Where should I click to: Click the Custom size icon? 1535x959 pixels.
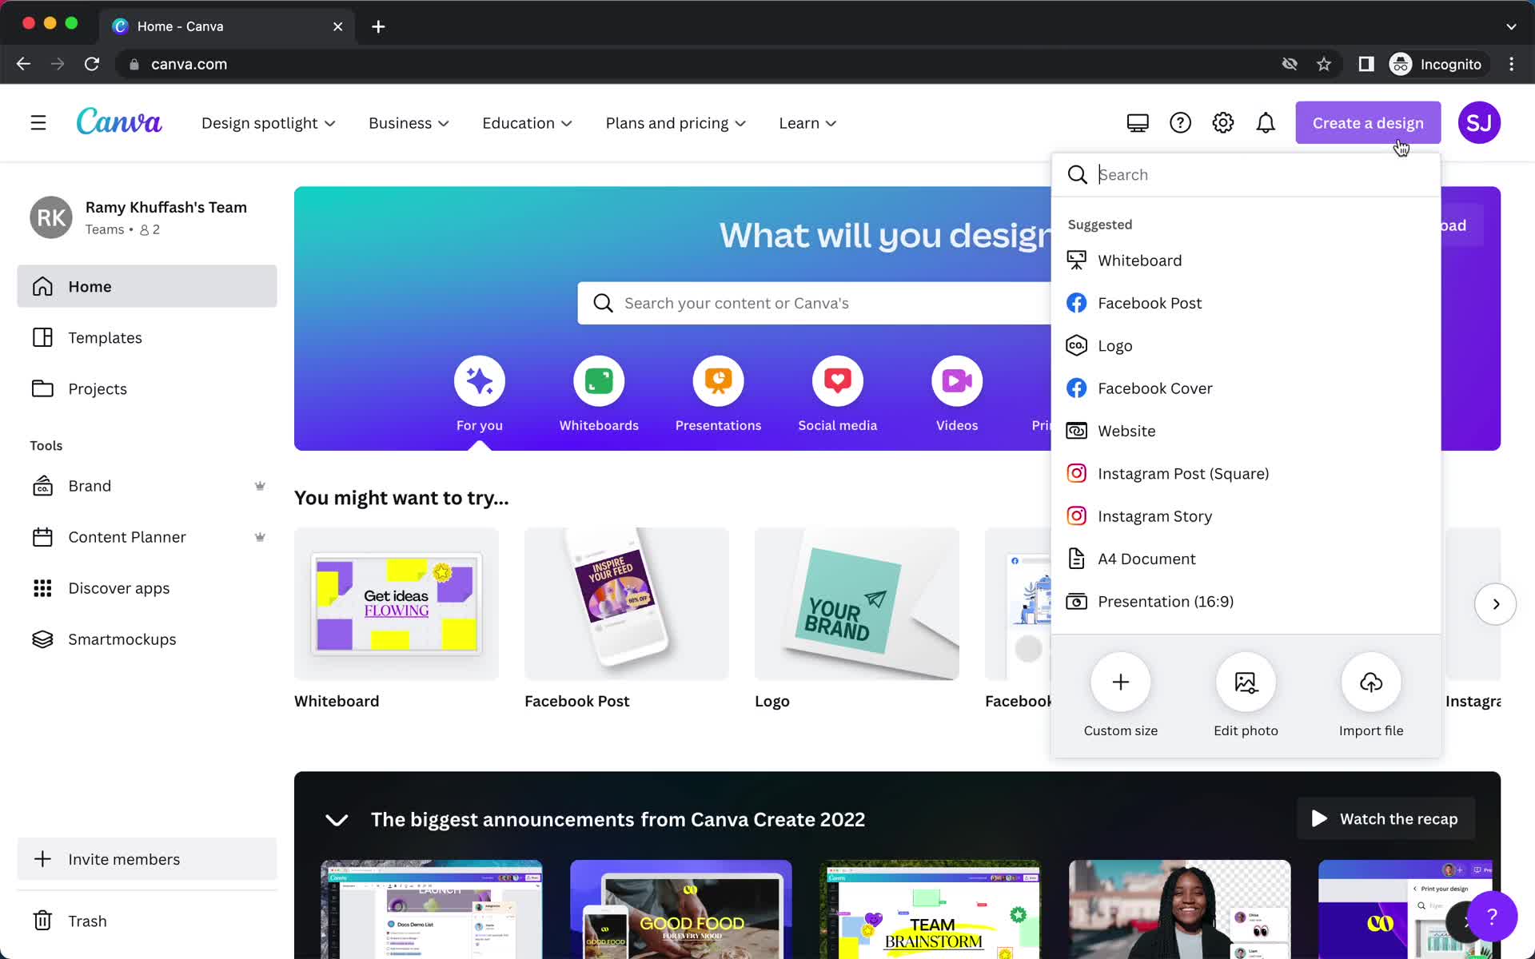(1121, 682)
